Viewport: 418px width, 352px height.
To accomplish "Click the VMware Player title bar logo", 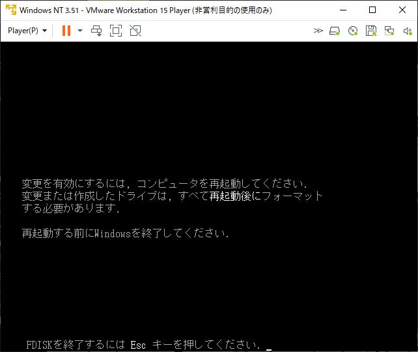I will [11, 10].
